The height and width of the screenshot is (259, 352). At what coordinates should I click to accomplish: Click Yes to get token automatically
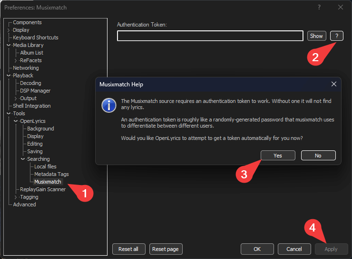coord(278,156)
